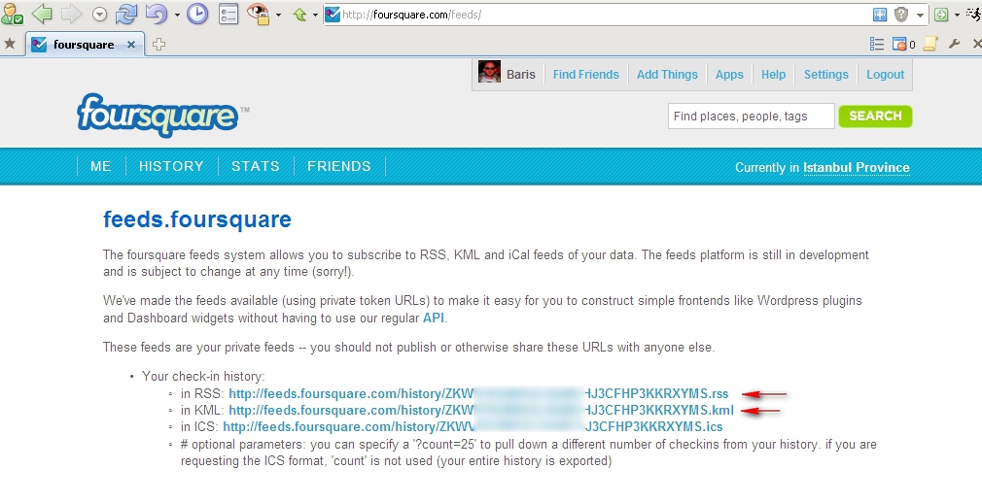This screenshot has height=503, width=982.
Task: Expand the dropdown beside the privacy eye icon
Action: pyautogui.click(x=278, y=15)
